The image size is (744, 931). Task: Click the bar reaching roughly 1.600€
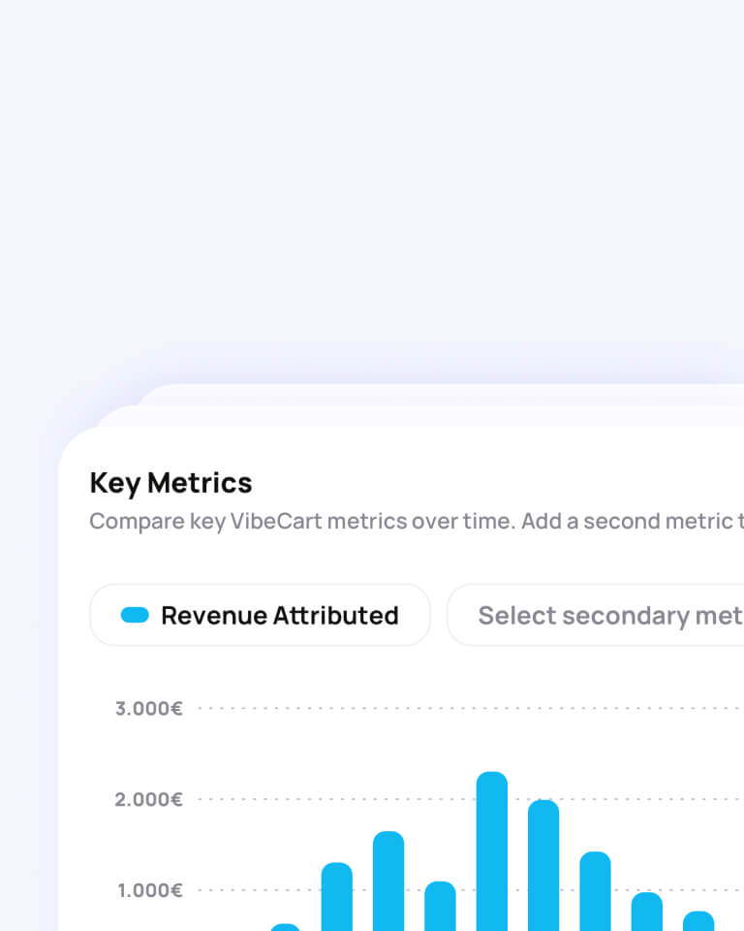point(389,878)
